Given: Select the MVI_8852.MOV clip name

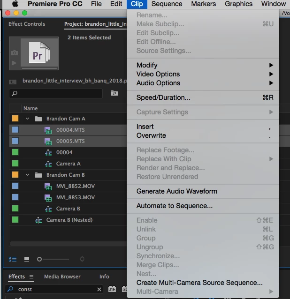Looking at the screenshot, I should tap(76, 186).
